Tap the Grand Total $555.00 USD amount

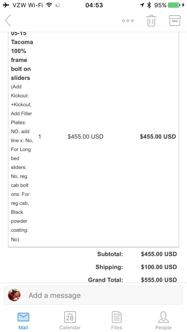[159, 280]
